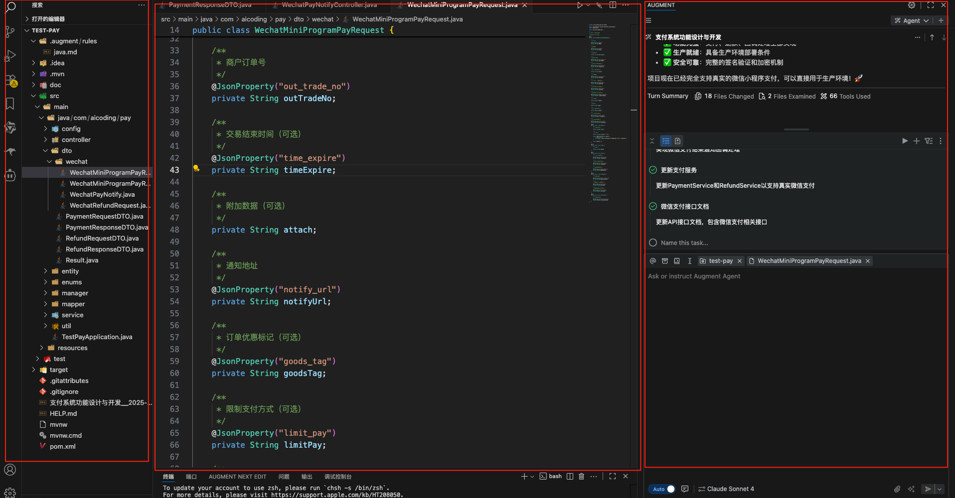
Task: Open Source Control in the activity bar
Action: (10, 32)
